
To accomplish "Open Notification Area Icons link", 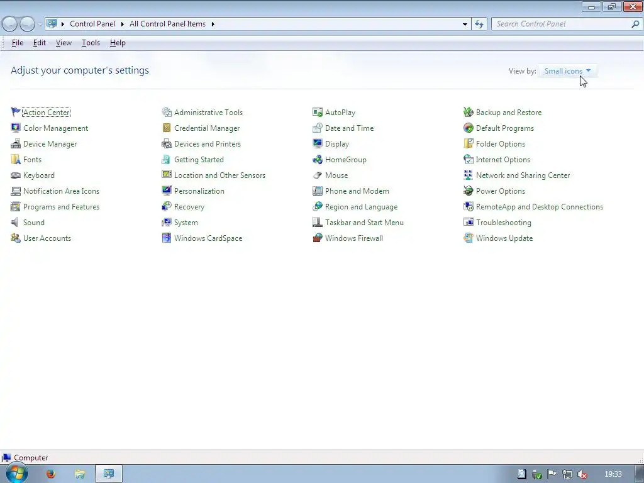I will [x=61, y=191].
